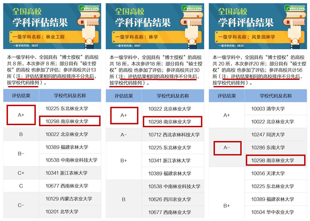This screenshot has height=221, width=310.
Task: Select 10538 中南林业科技大学 in the 林学 table
Action: [x=174, y=186]
